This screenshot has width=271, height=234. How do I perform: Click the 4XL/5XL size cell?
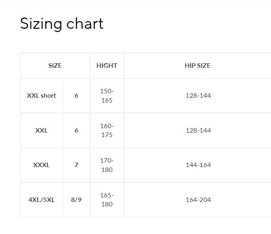coord(41,200)
